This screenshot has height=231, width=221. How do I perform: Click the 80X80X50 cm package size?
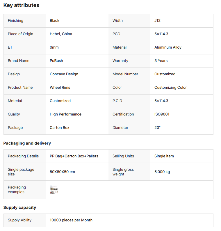62,172
